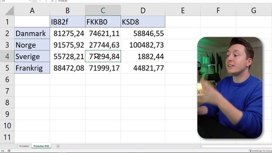Click cell containing KSD8
Screen dimensions: 272x153
(143, 22)
